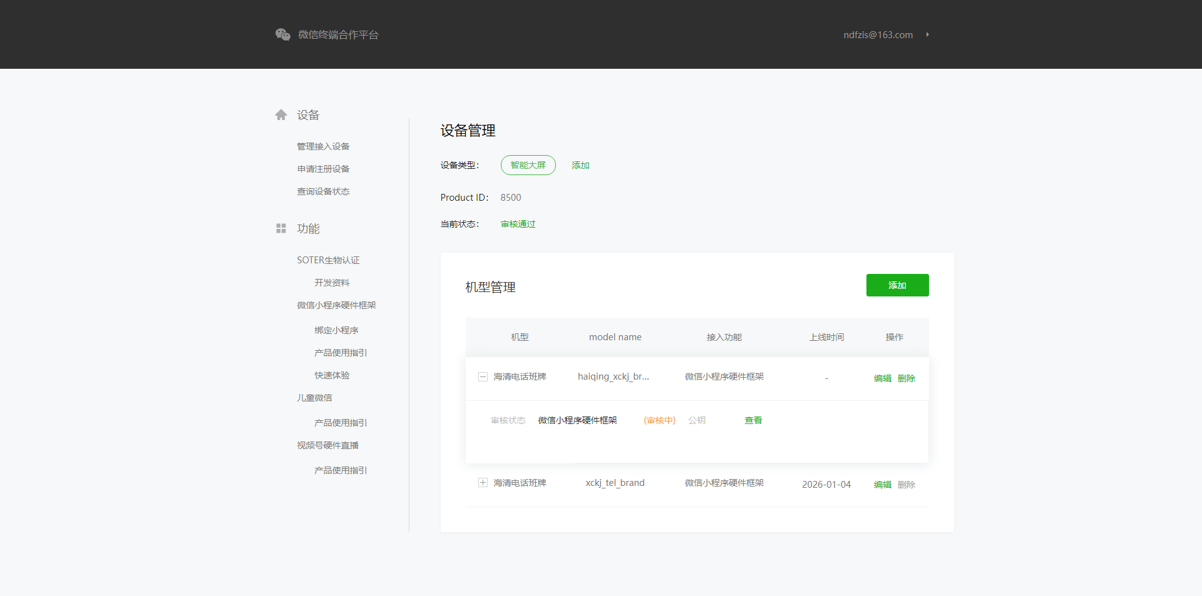Click the 上线时间 column header
This screenshot has width=1202, height=596.
[x=826, y=337]
